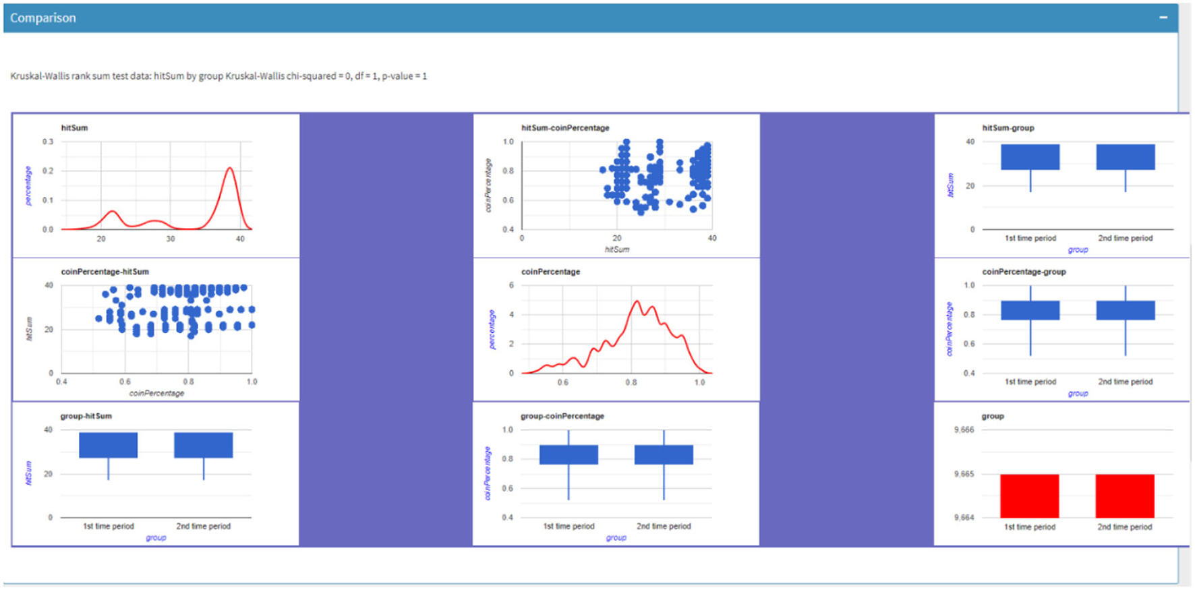This screenshot has height=590, width=1195.
Task: Click the '1st time period' label under group-coinPercentage chart
Action: (x=569, y=526)
